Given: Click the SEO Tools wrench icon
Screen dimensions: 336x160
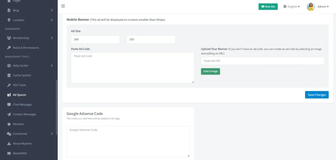Looking at the screenshot, I should click(9, 85).
